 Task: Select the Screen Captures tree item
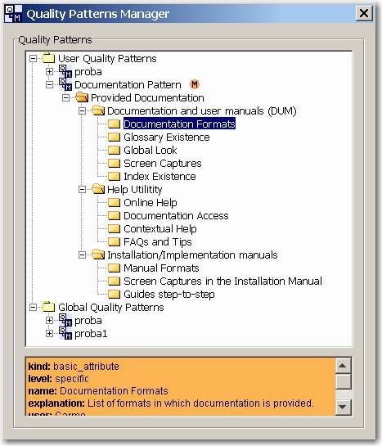coord(163,164)
